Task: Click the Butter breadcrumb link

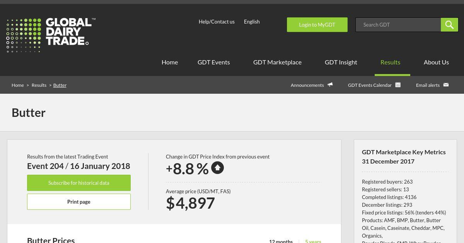Action: [60, 85]
